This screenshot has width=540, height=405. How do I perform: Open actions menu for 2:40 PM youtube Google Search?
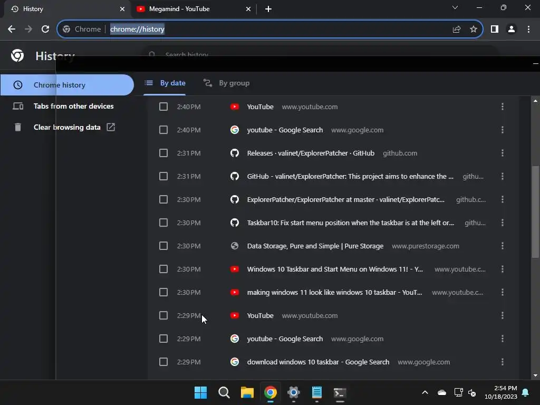pyautogui.click(x=503, y=130)
